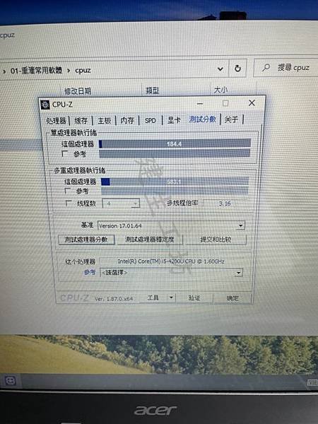
Task: Select the 測試分數 tab
Action: coord(203,119)
